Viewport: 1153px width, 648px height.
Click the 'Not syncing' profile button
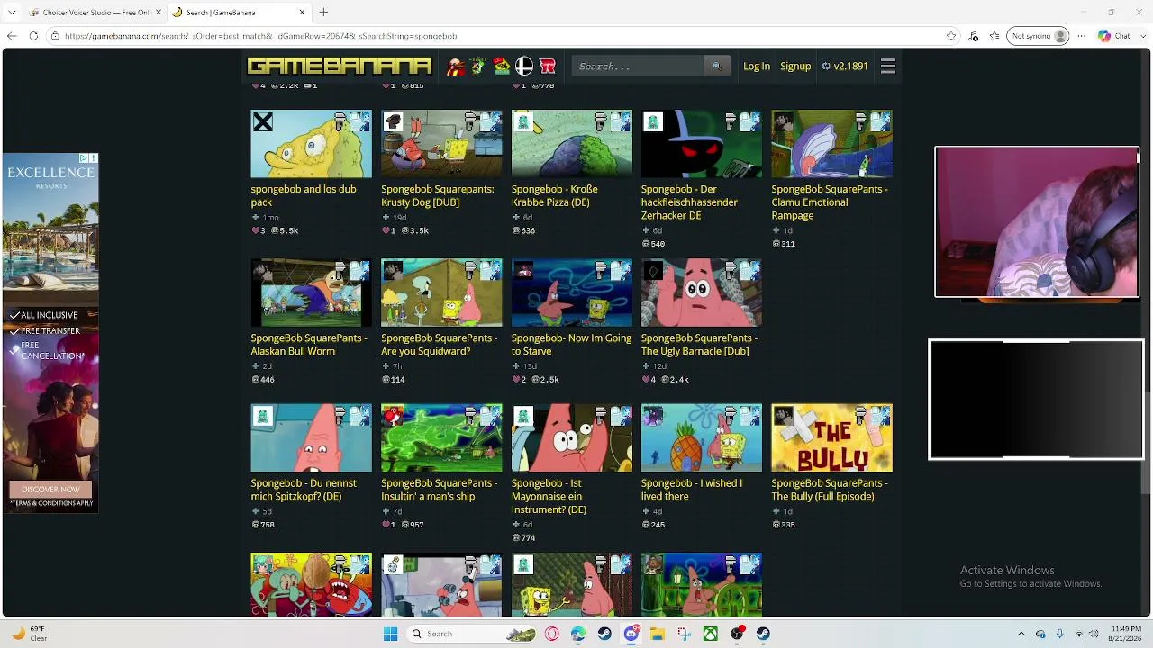1039,36
